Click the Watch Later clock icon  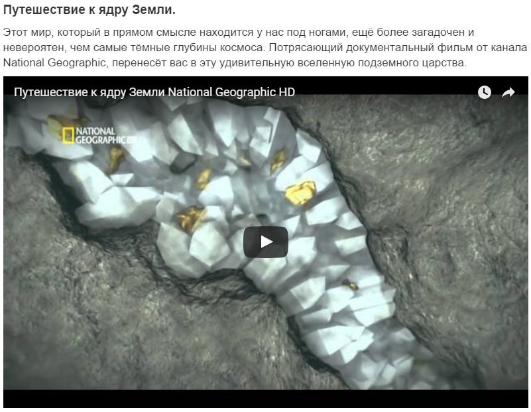[485, 92]
